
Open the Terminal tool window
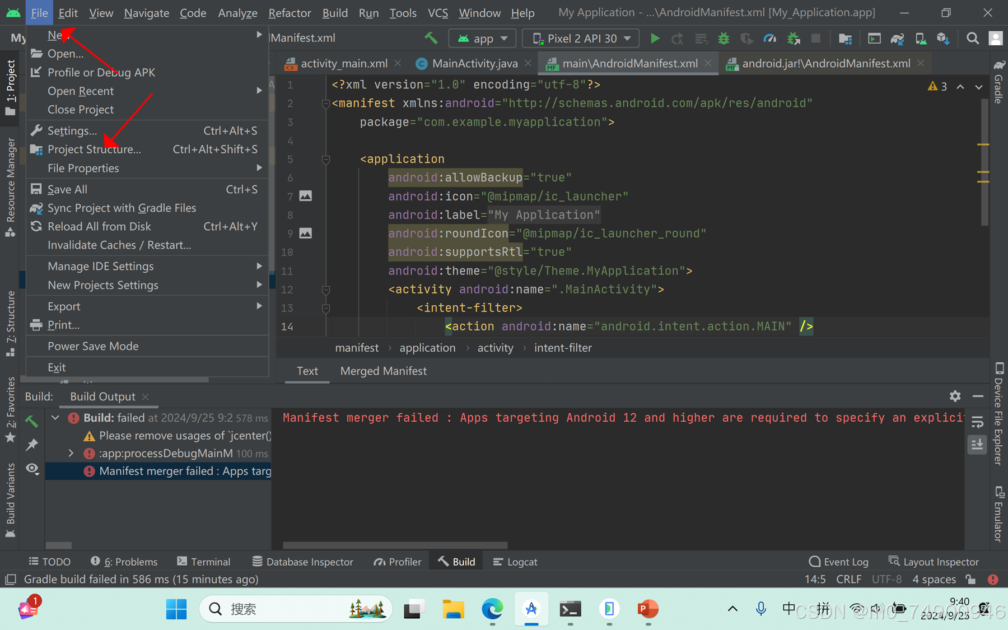tap(203, 561)
